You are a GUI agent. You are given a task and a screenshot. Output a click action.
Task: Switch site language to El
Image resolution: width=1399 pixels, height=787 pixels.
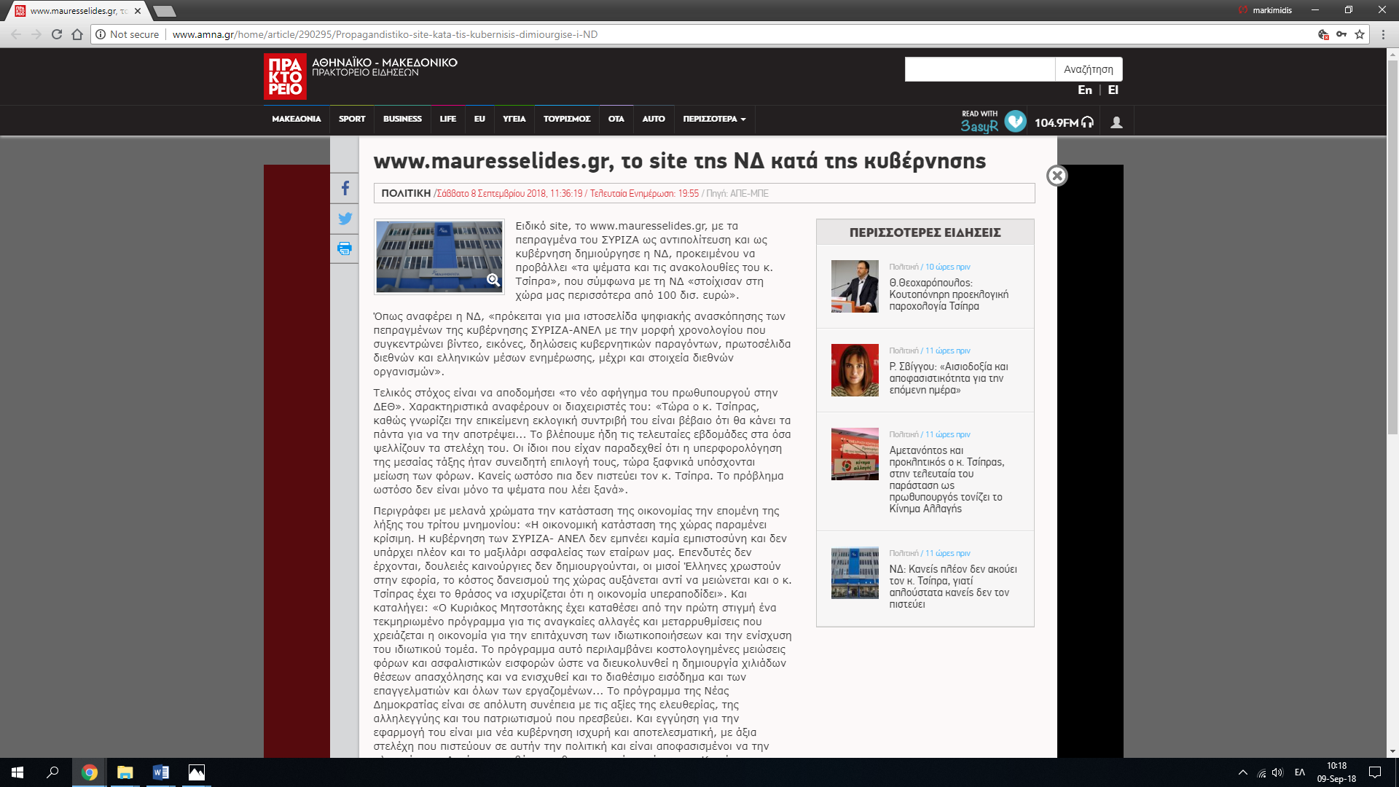[x=1113, y=90]
